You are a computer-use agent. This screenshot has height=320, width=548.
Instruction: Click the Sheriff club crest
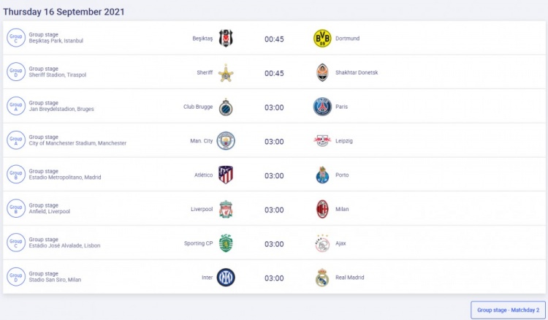[226, 73]
